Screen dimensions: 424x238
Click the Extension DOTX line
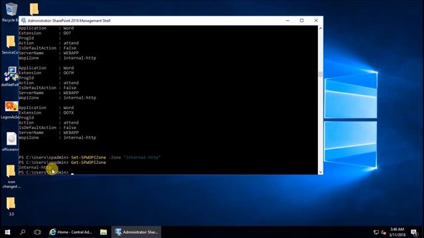(x=46, y=112)
